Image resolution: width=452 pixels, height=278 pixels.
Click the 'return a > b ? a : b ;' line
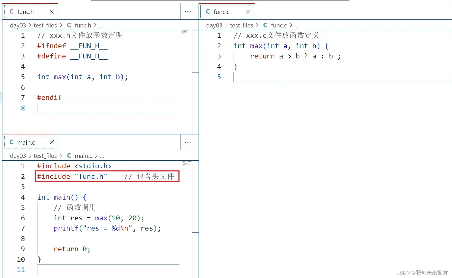pyautogui.click(x=295, y=56)
